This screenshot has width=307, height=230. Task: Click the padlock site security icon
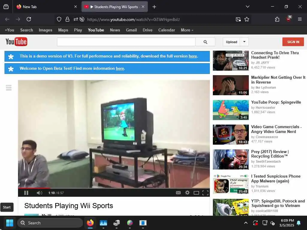coord(67,19)
